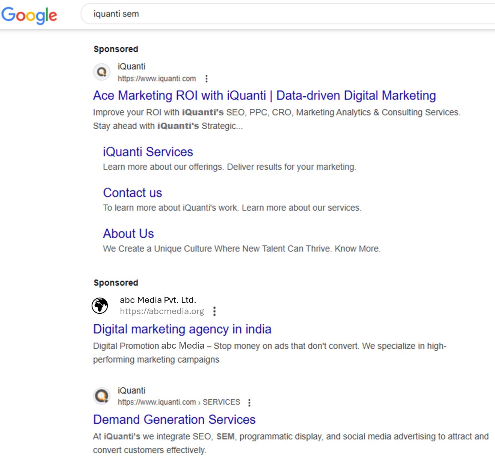The height and width of the screenshot is (471, 495).
Task: Click the Google logo
Action: click(29, 15)
